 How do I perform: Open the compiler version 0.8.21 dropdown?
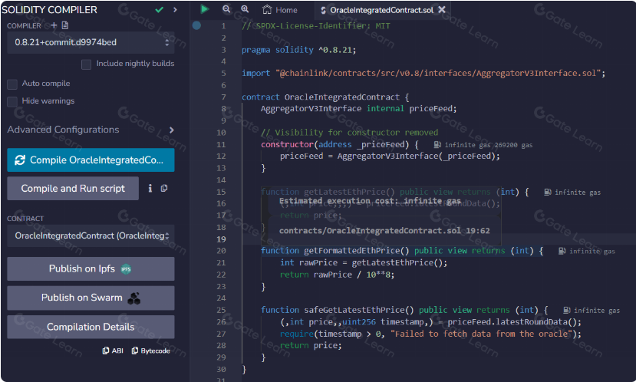coord(91,42)
